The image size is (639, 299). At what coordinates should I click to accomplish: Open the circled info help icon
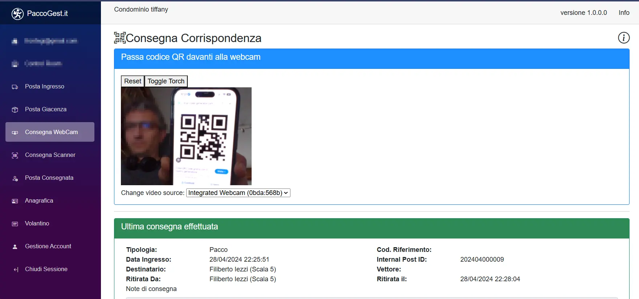point(623,38)
